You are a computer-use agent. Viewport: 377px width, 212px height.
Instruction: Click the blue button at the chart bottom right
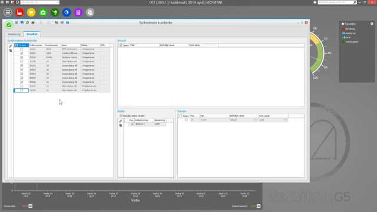pyautogui.click(x=259, y=206)
